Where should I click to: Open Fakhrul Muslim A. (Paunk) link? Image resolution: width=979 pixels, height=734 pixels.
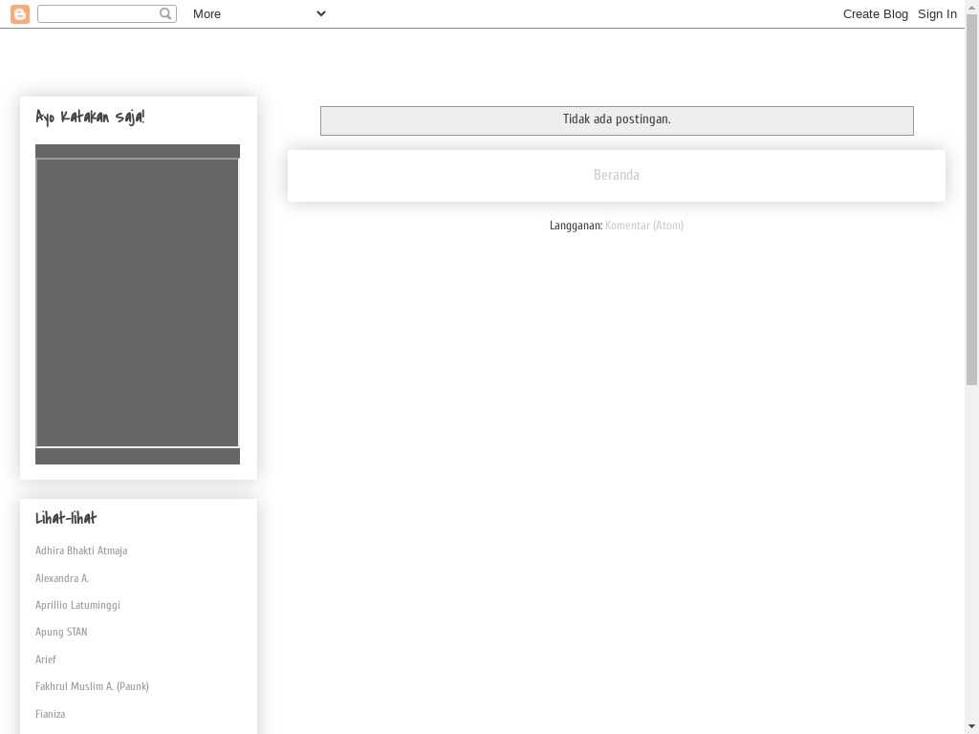pos(92,686)
